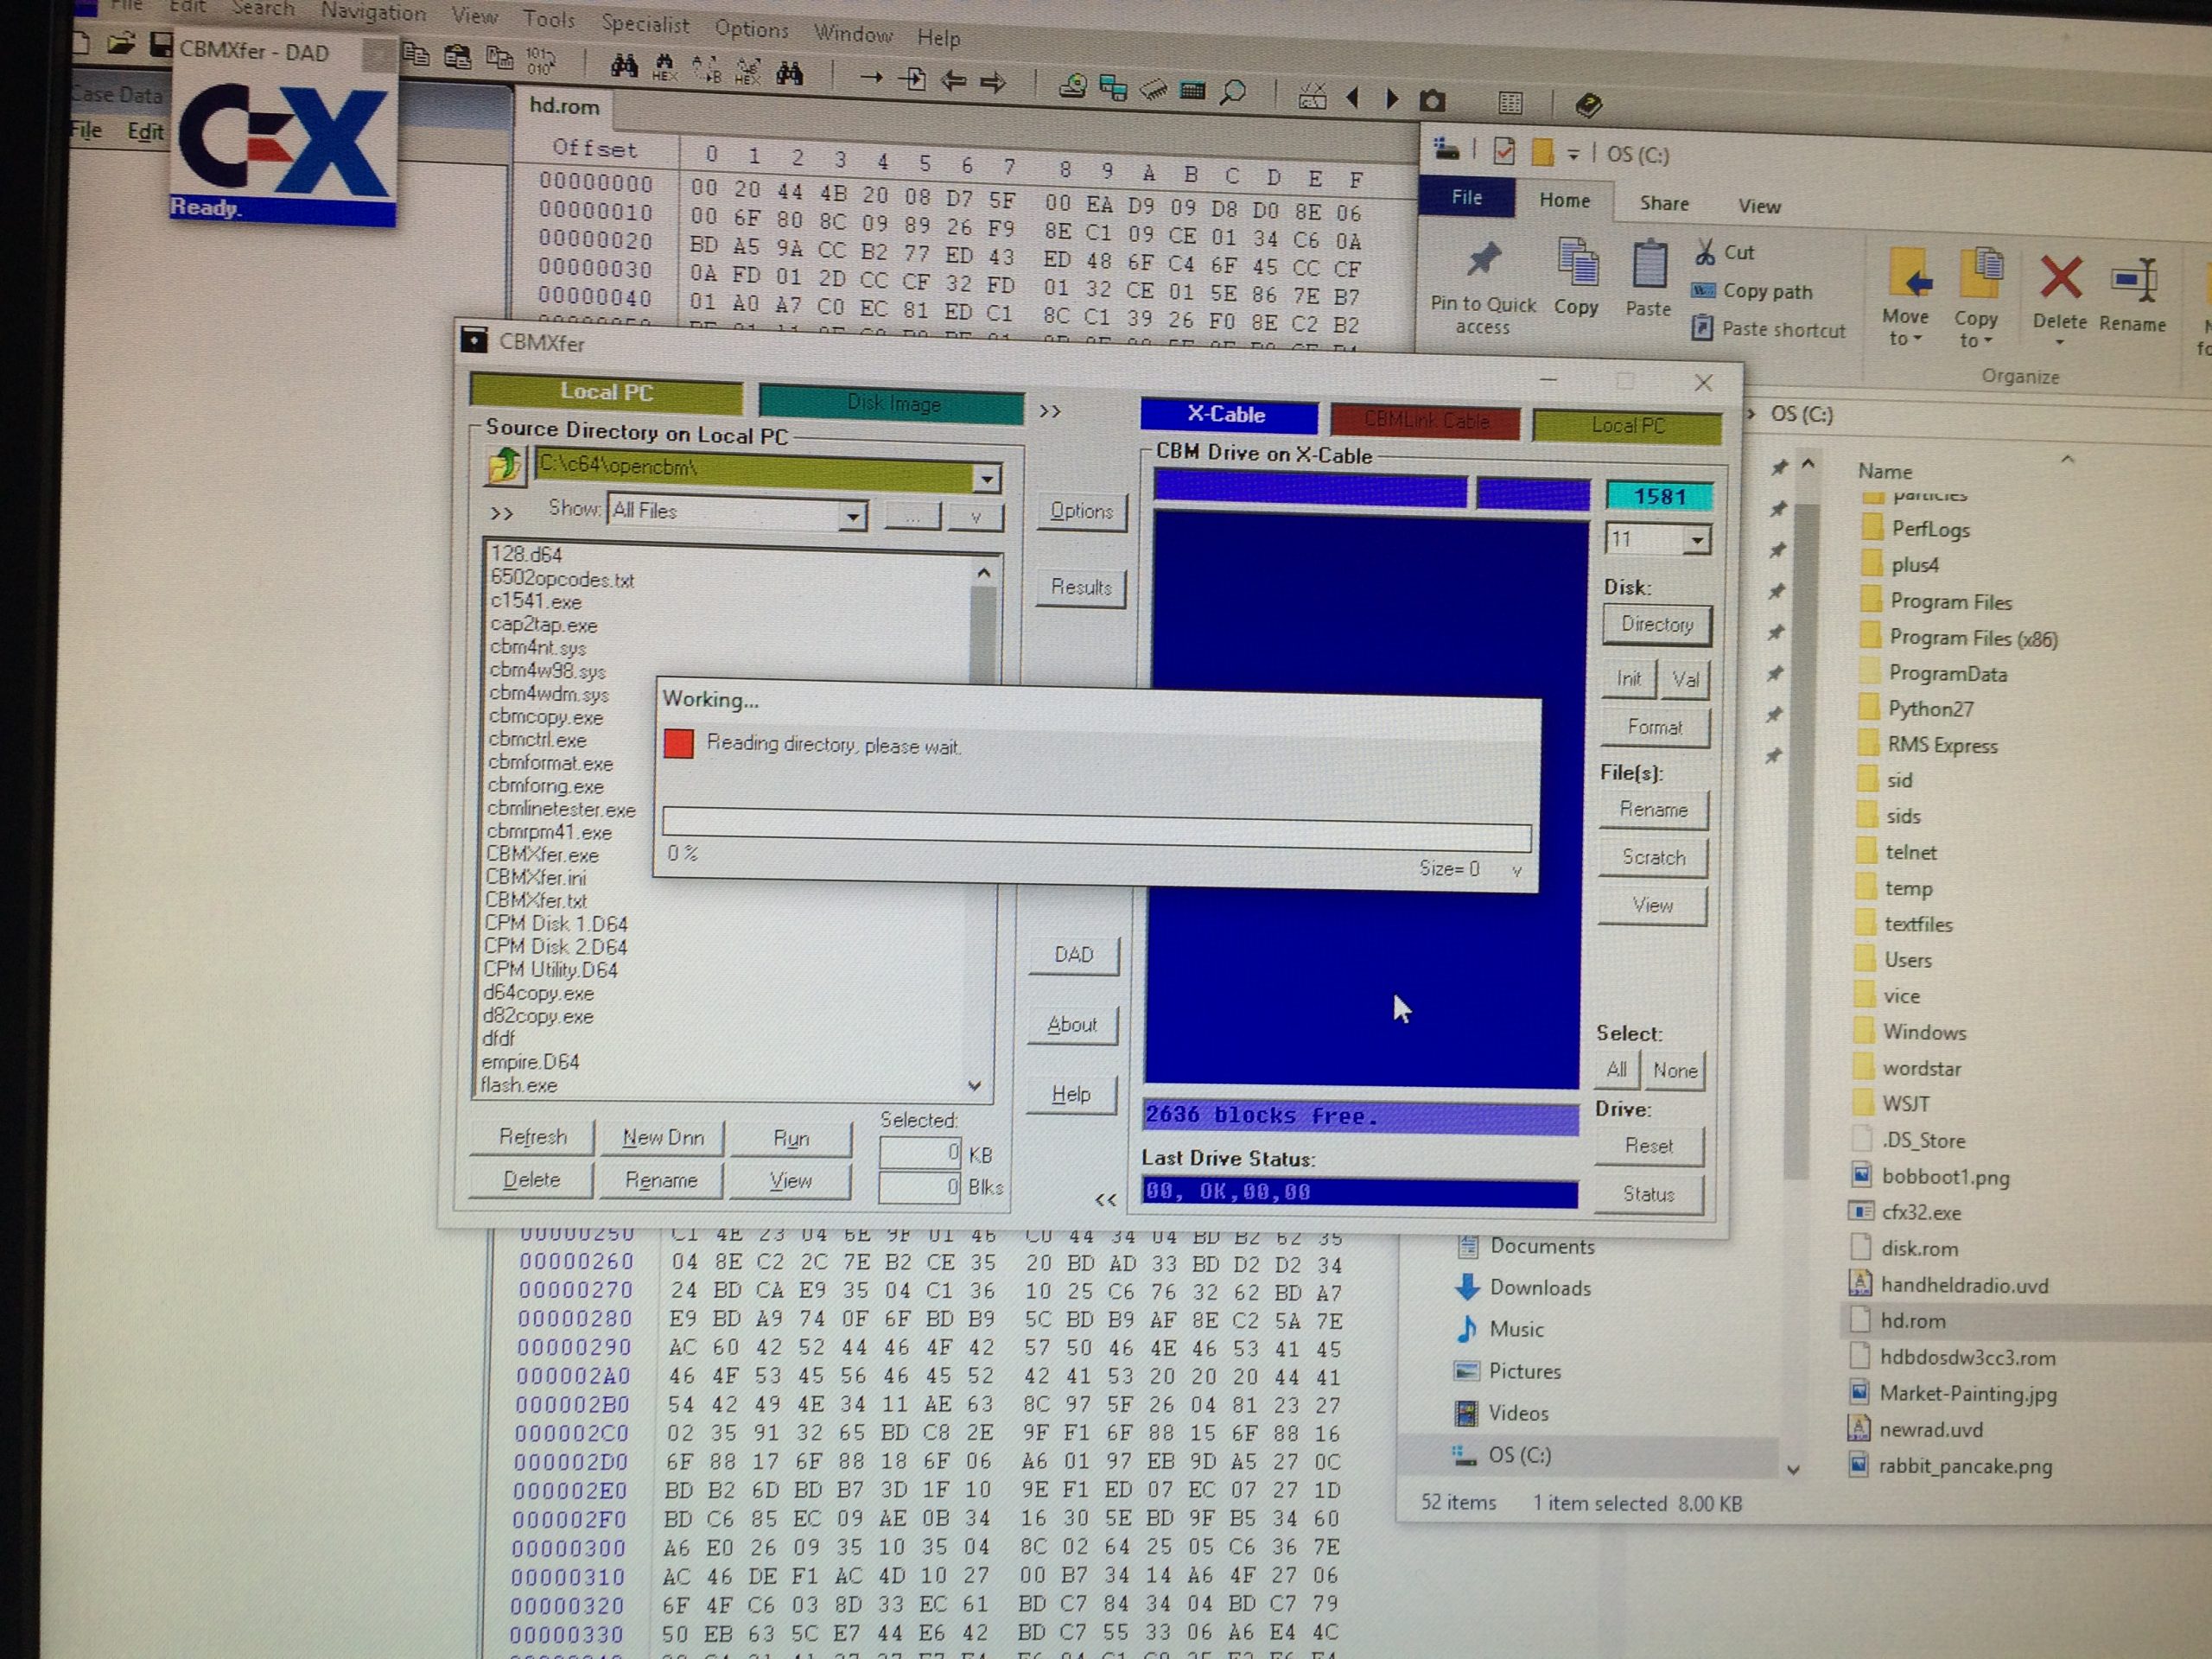Click the Open Disk icon in hex editor toolbar
This screenshot has width=2212, height=1659.
coord(1073,87)
